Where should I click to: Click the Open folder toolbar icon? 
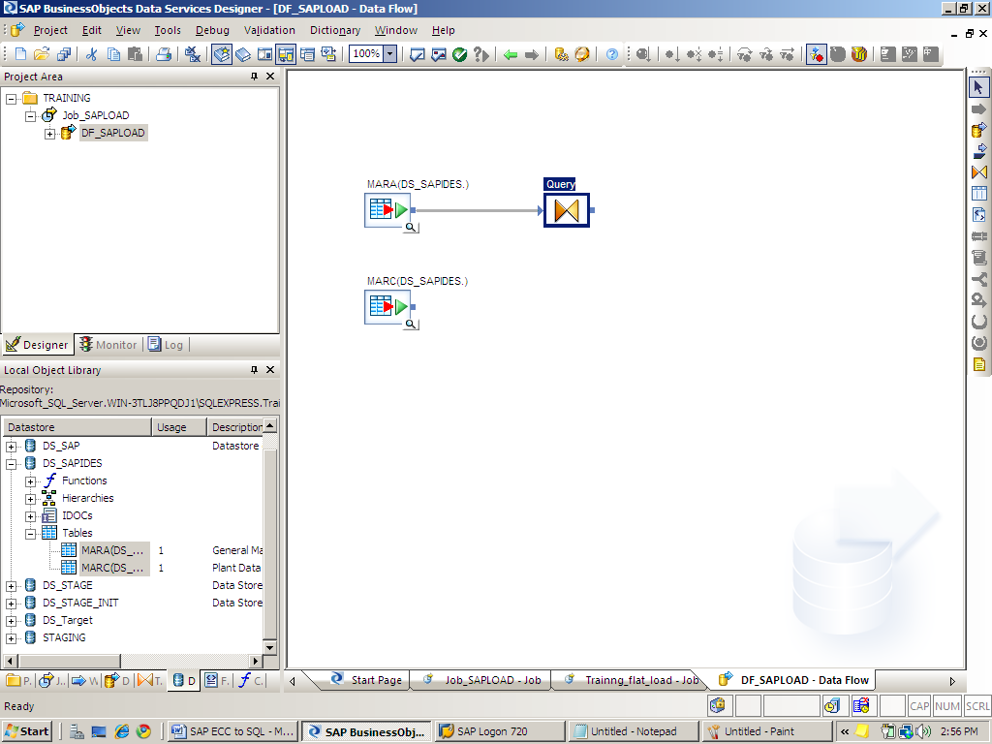(42, 54)
